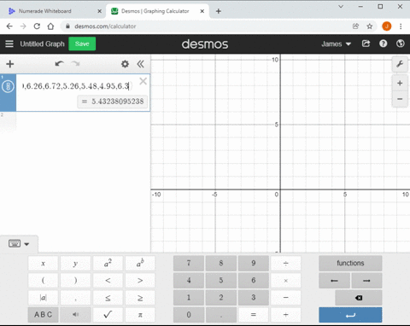Zoom out on the graph
410x326 pixels.
tap(400, 99)
